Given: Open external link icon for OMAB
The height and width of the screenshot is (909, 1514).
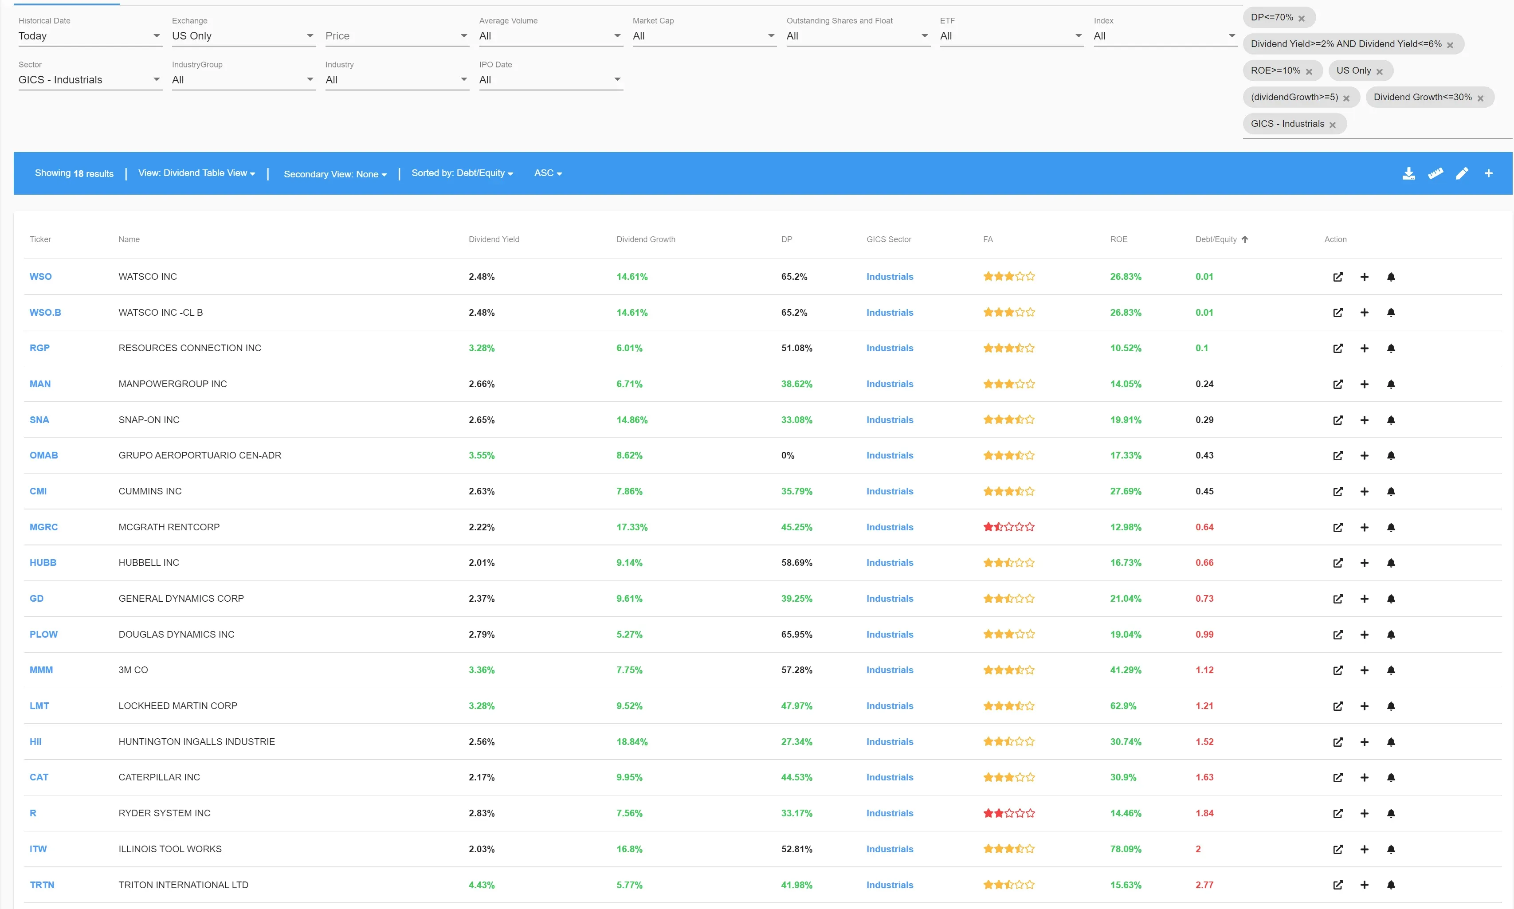Looking at the screenshot, I should click(1337, 455).
